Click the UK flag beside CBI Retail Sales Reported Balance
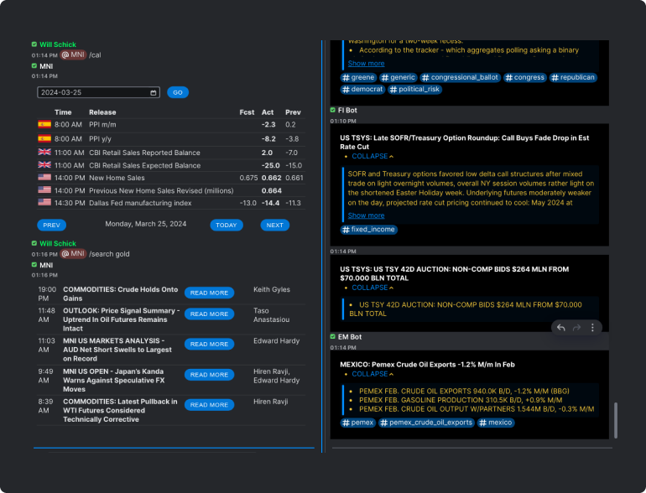The height and width of the screenshot is (493, 646). [44, 153]
